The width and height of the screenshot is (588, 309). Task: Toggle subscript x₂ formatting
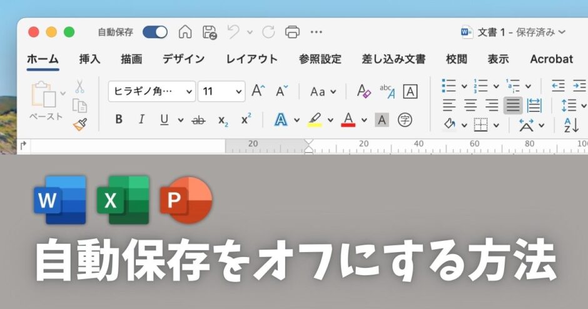[223, 121]
